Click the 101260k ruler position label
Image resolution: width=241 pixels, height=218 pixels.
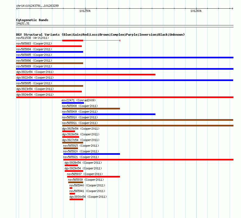point(196,11)
